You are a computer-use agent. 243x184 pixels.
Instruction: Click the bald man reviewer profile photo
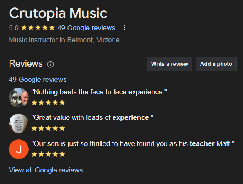pyautogui.click(x=19, y=98)
